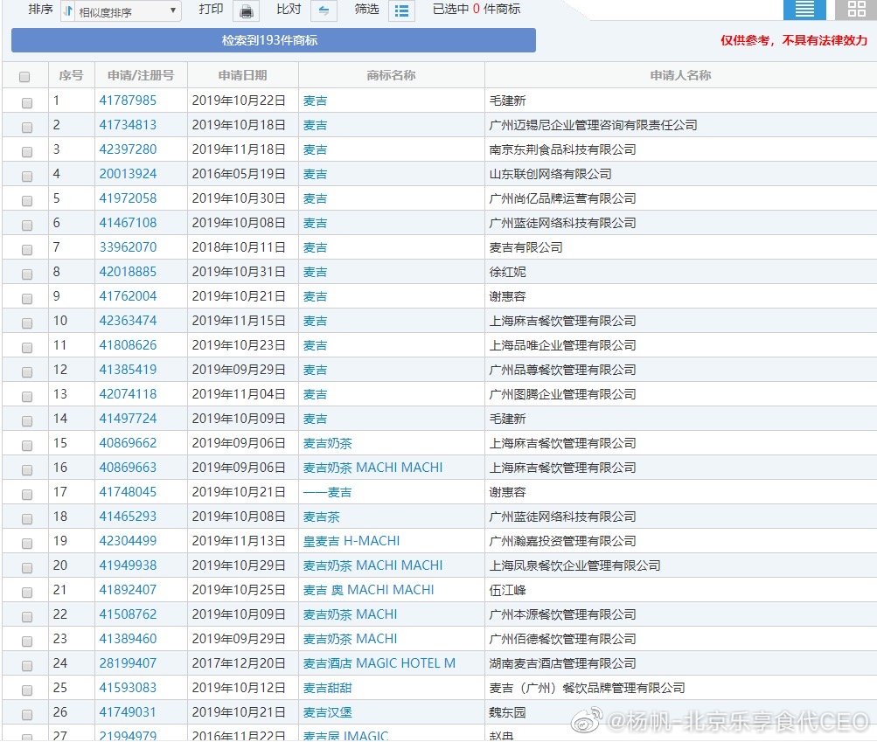This screenshot has width=877, height=742.
Task: Check the checkbox for row 7 麦吉有限公司
Action: click(26, 249)
